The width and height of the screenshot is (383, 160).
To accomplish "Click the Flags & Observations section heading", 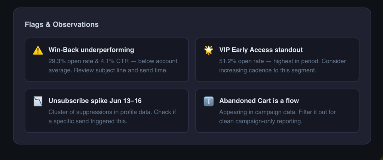I will 62,24.
